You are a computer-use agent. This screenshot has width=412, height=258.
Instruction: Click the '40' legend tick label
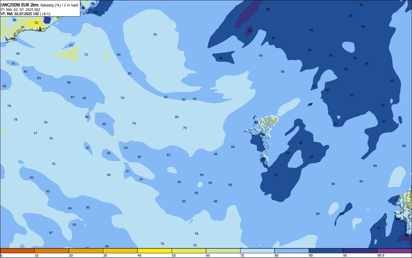pyautogui.click(x=139, y=255)
